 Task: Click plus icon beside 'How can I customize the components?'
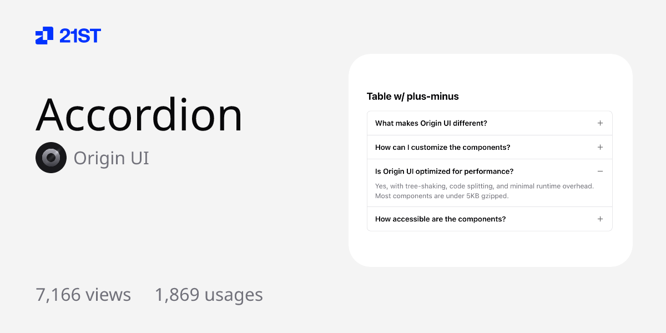(x=600, y=147)
